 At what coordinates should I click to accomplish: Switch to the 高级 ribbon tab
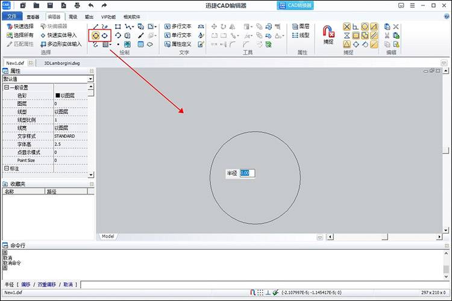point(73,17)
